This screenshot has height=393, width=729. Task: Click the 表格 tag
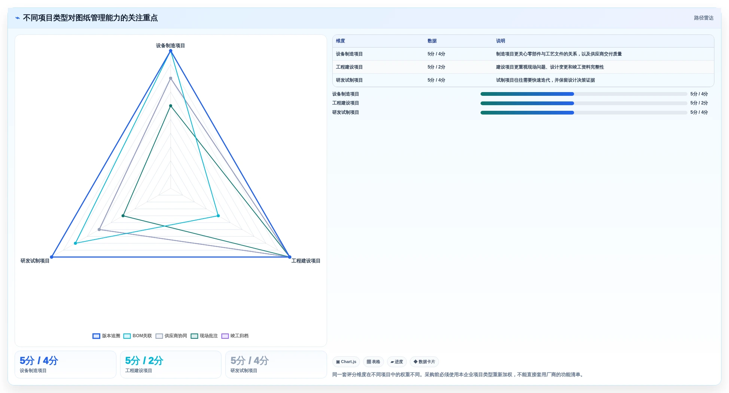coord(373,362)
